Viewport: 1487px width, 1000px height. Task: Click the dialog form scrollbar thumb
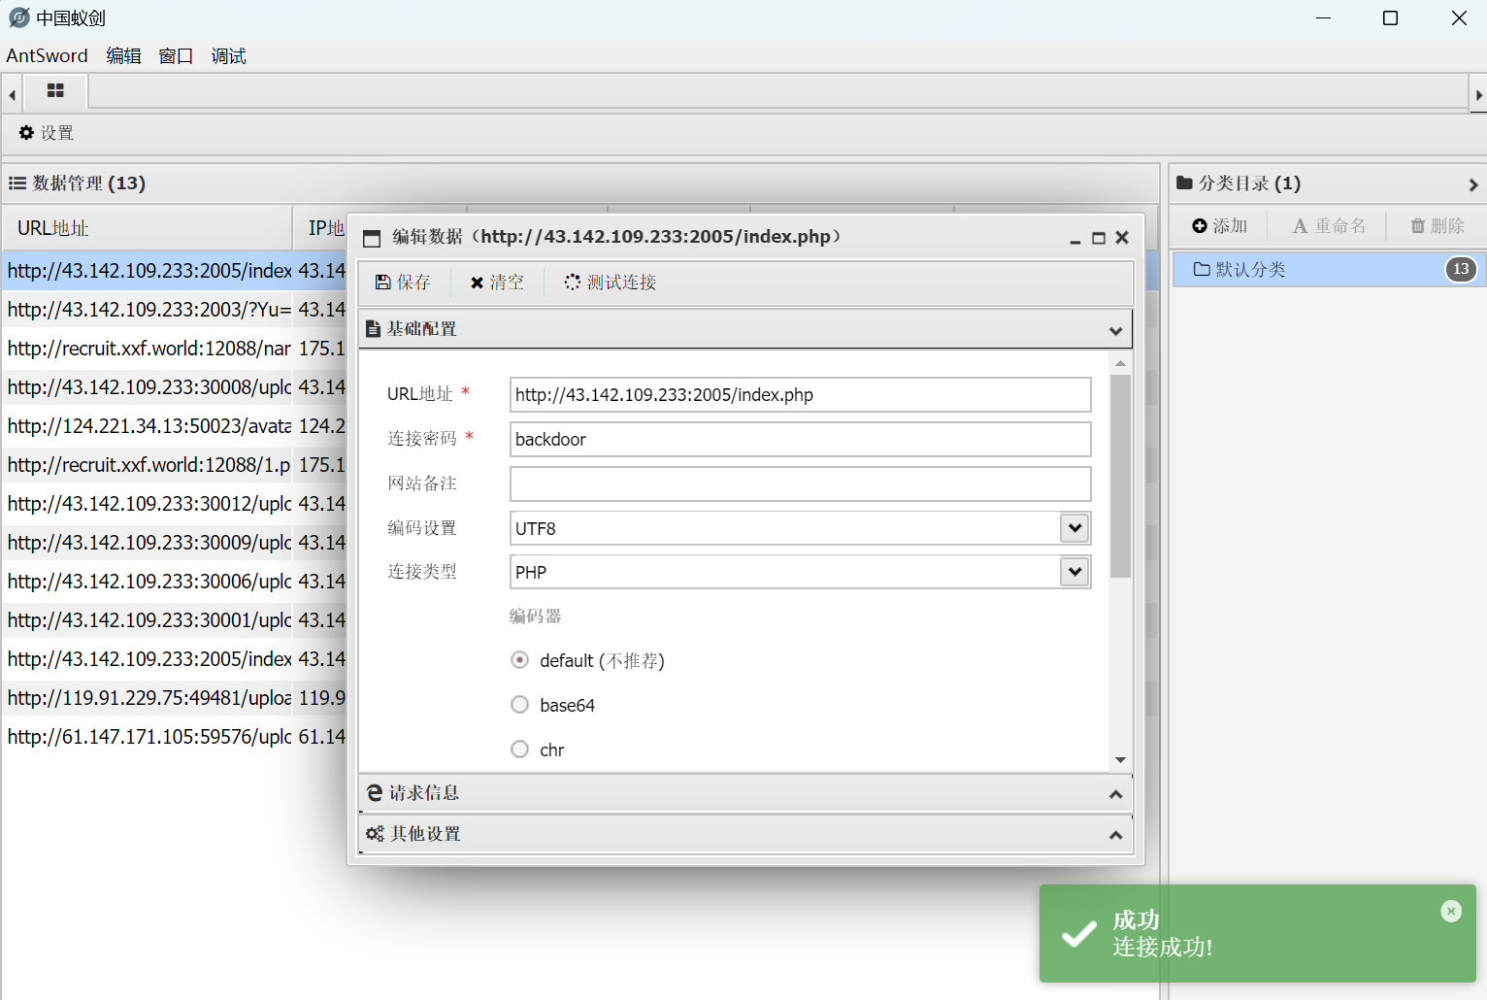[x=1120, y=476]
